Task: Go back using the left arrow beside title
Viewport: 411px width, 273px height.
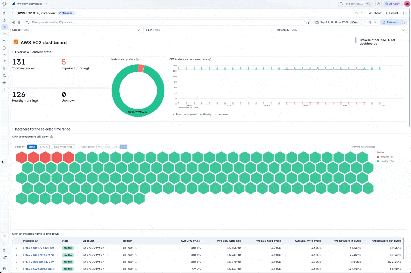Action: [13, 13]
